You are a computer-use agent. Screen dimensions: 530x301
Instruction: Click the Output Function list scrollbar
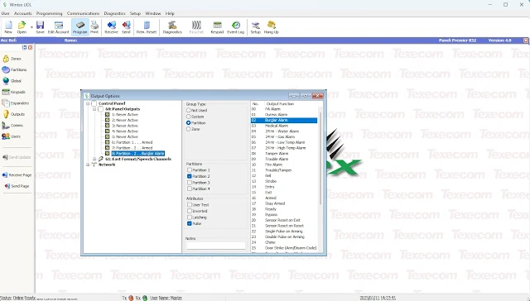[x=320, y=157]
